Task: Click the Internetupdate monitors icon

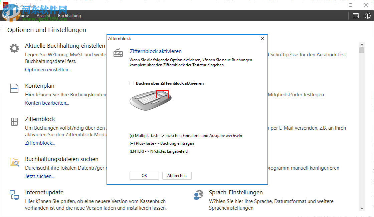Action: pyautogui.click(x=14, y=195)
